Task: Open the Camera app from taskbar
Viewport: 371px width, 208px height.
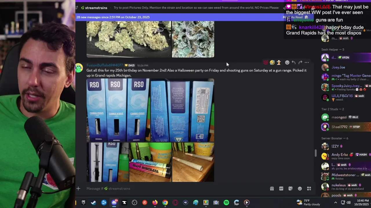Action: [x=216, y=203]
